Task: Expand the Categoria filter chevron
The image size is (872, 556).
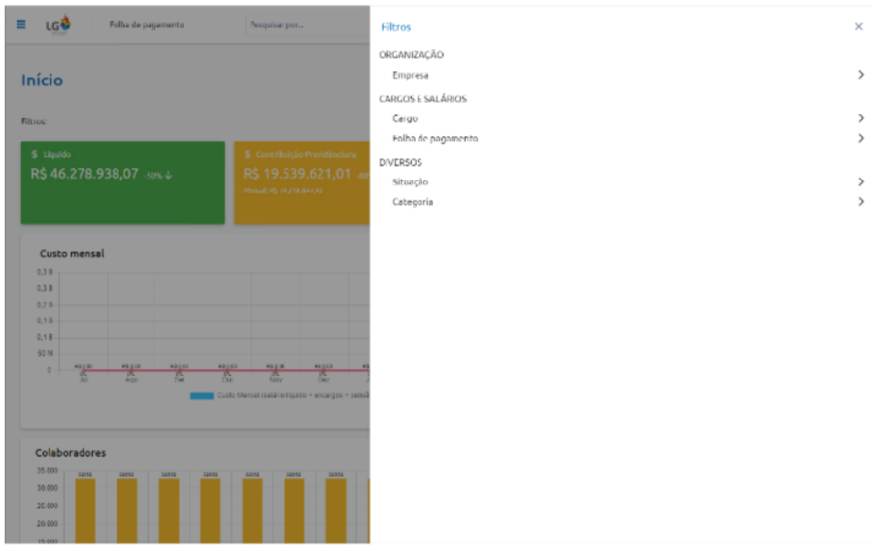Action: click(x=861, y=201)
